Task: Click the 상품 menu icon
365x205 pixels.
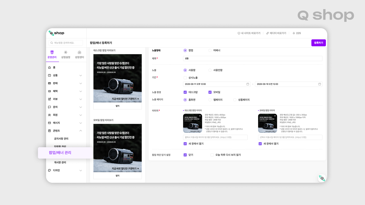Action: [50, 75]
